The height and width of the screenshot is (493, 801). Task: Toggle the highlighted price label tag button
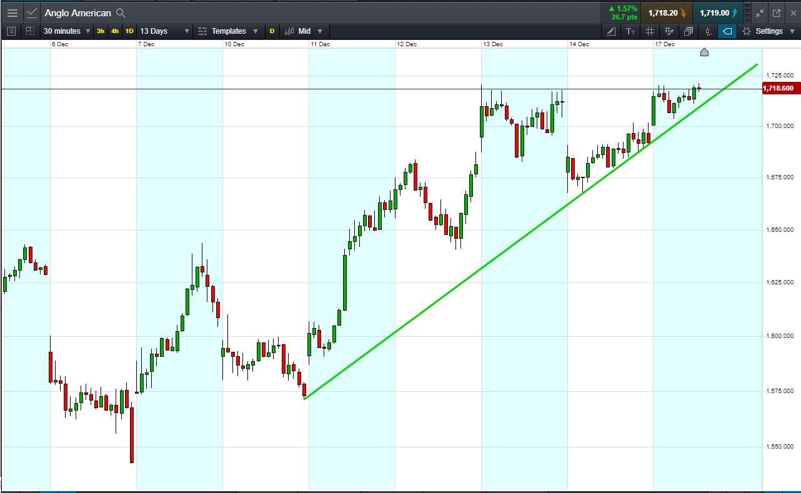tap(727, 31)
